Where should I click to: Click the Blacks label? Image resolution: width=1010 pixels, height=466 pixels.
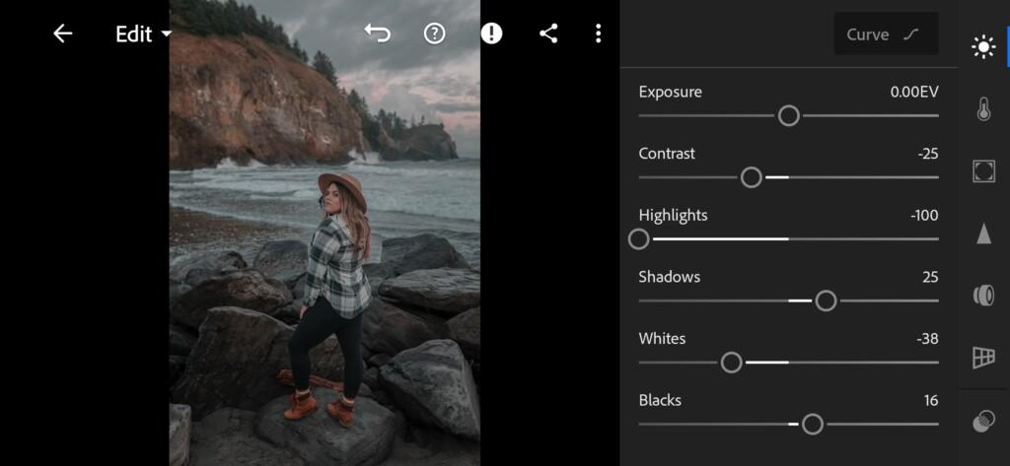point(660,401)
